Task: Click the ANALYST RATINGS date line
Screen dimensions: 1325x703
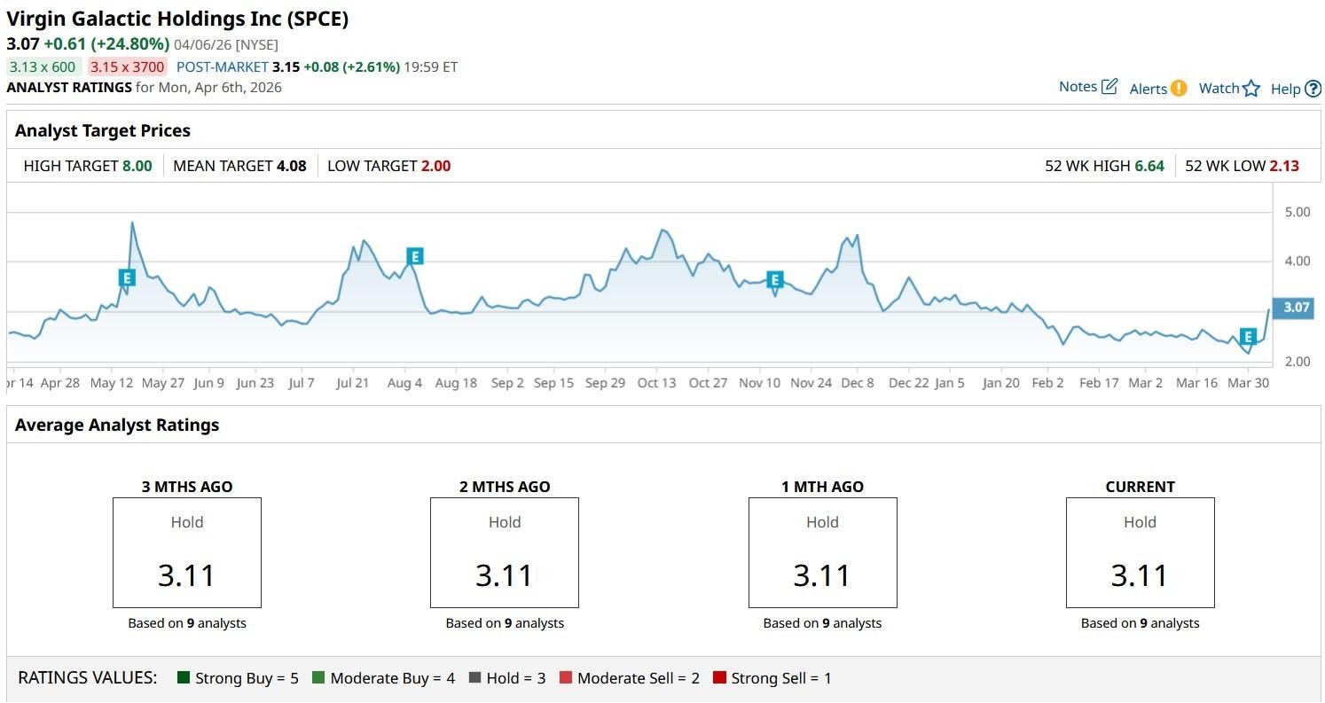Action: click(x=144, y=87)
